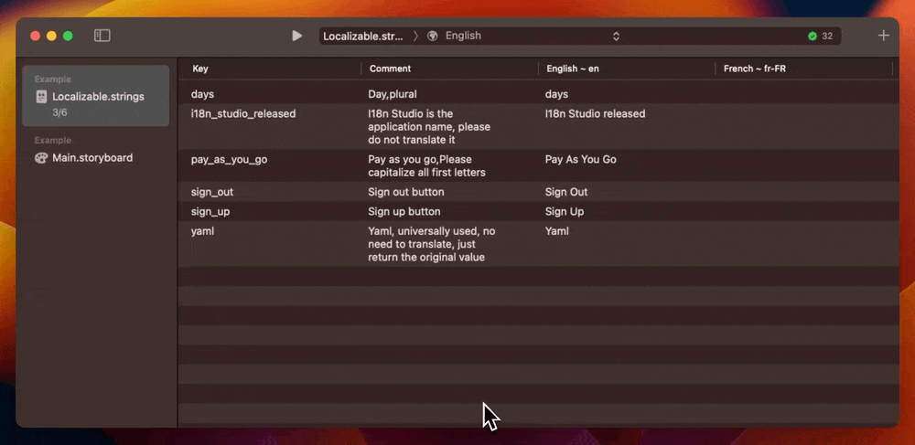Click the empty French cell for sign_out
The height and width of the screenshot is (445, 915).
click(804, 192)
